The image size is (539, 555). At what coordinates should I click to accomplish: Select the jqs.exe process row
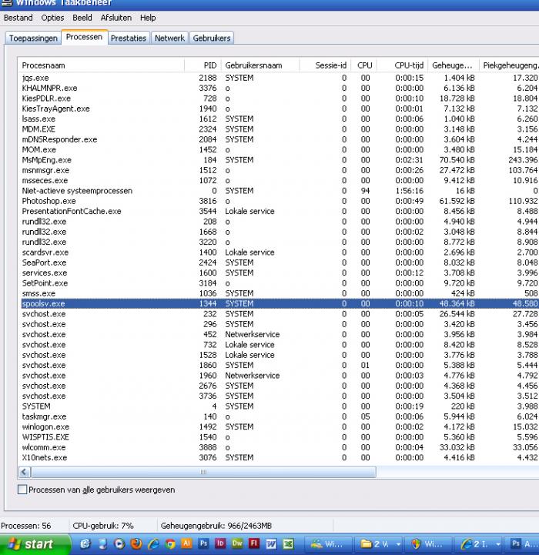pos(280,78)
